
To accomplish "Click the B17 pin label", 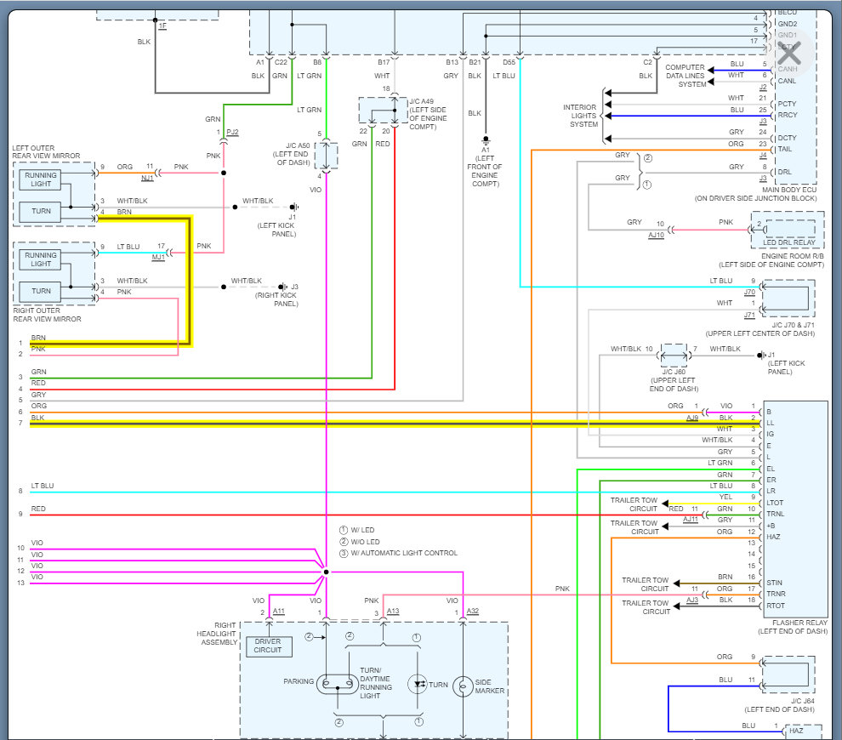I will coord(384,62).
